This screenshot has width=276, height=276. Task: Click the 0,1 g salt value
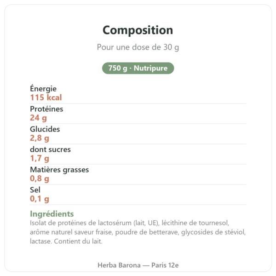[40, 199]
